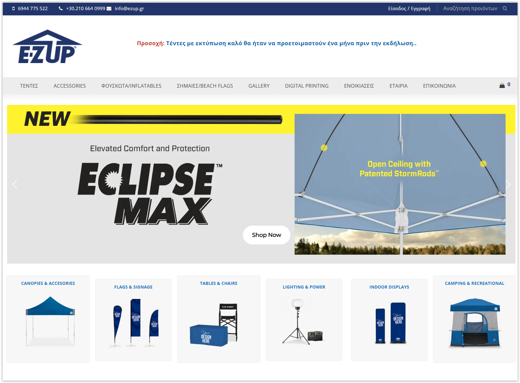This screenshot has height=383, width=520.
Task: Click Είσοδος / Εγγραφή login link
Action: [409, 9]
